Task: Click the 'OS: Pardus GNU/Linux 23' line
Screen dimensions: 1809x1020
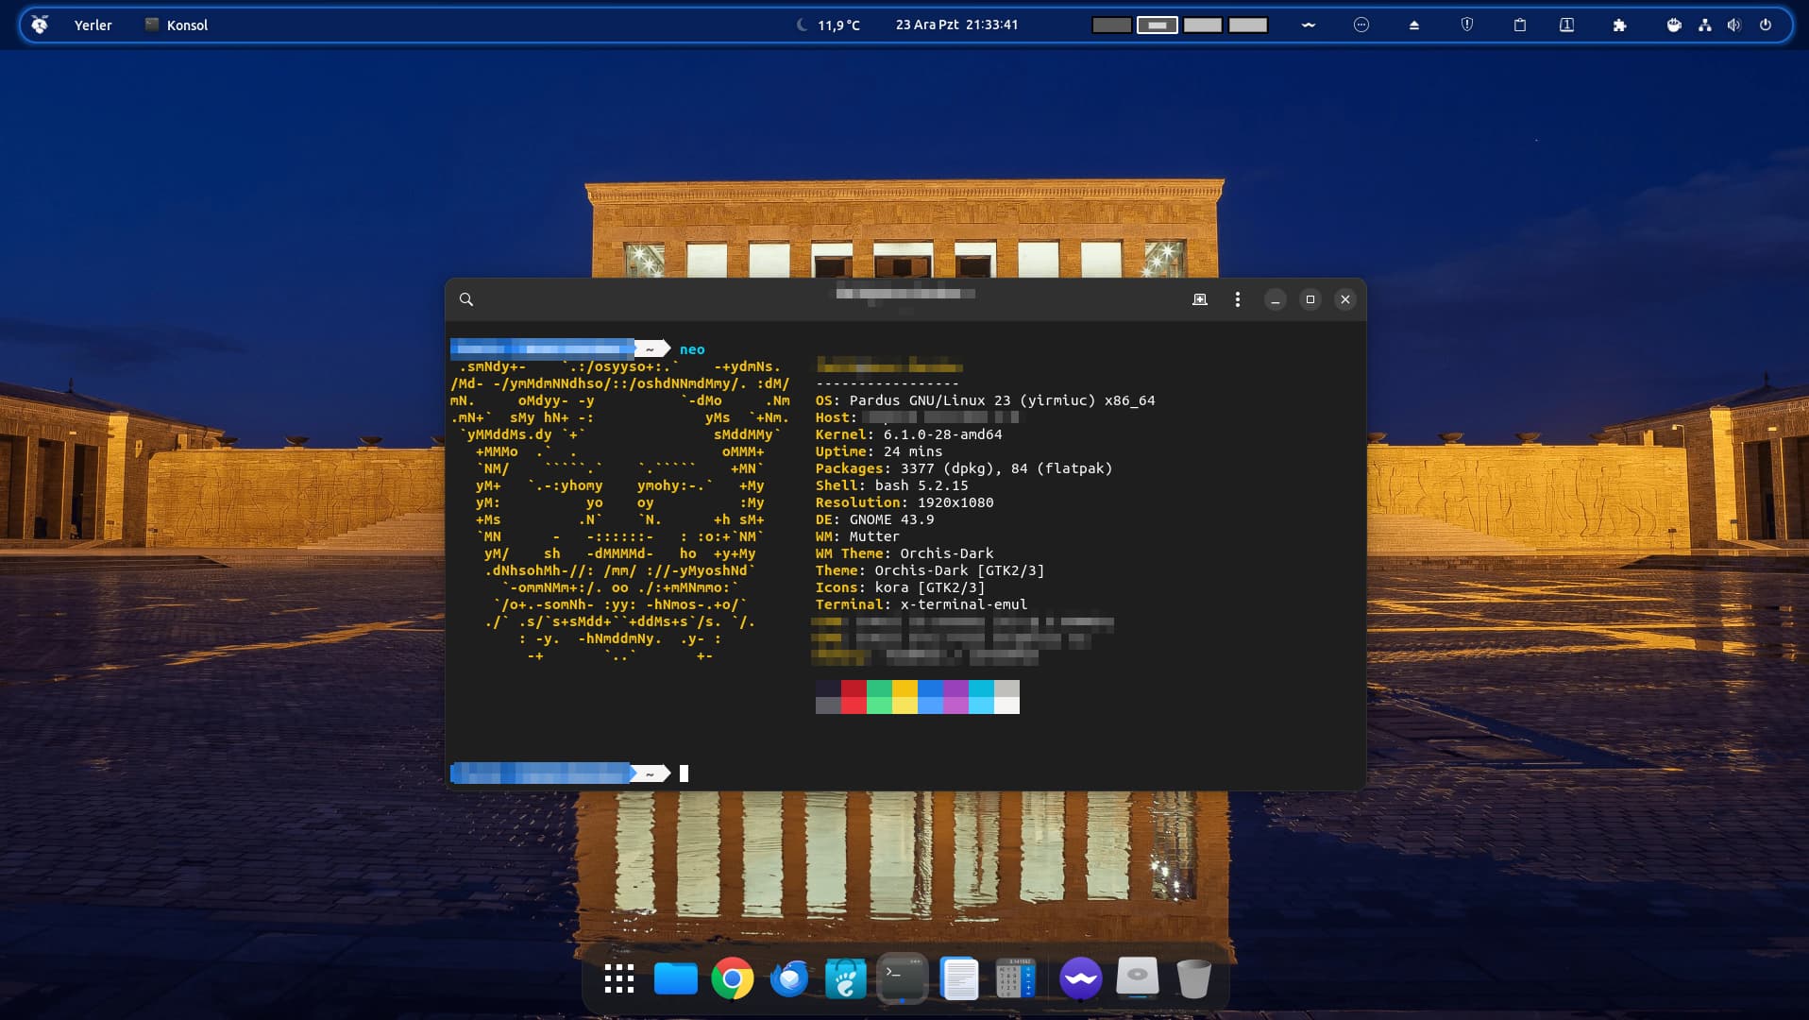Action: point(985,400)
